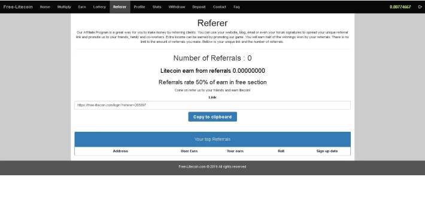Click the Referer page heading
The width and height of the screenshot is (425, 220).
click(212, 23)
